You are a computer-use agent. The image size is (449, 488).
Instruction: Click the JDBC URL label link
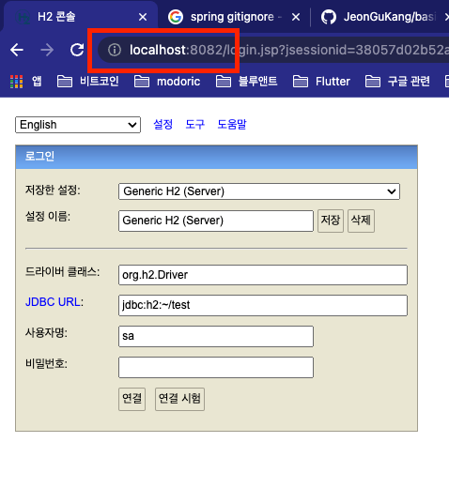[x=53, y=302]
